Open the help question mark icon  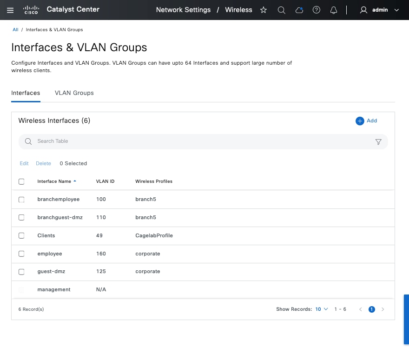pos(317,10)
